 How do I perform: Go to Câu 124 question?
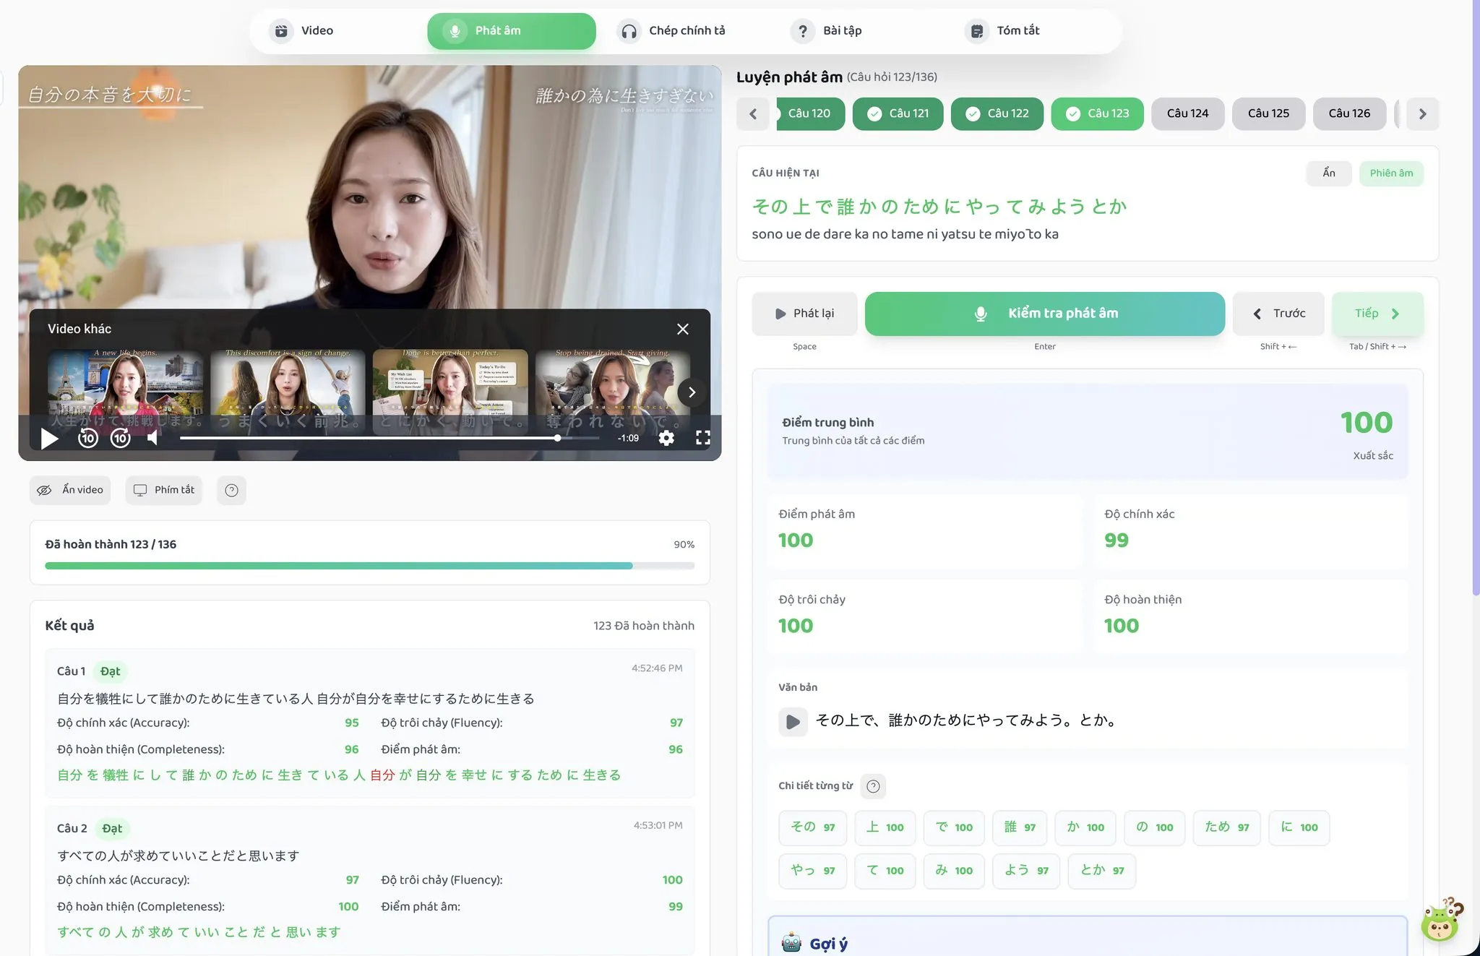coord(1187,113)
